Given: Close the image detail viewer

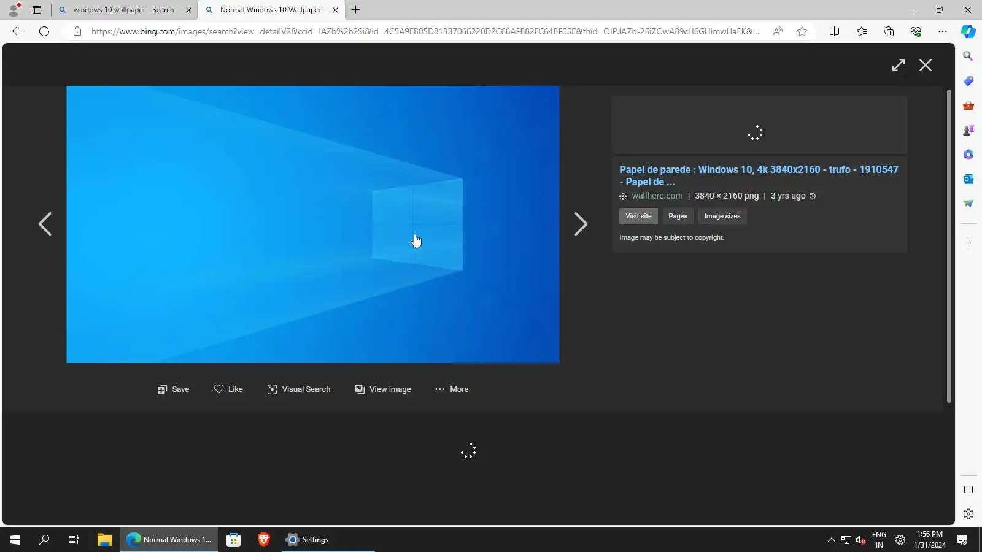Looking at the screenshot, I should click(x=926, y=65).
